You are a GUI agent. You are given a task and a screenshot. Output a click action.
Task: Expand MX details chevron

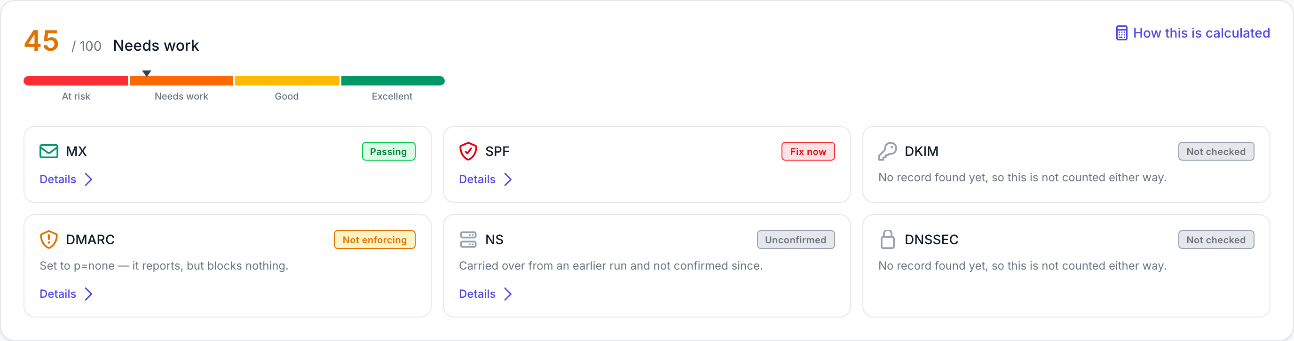pyautogui.click(x=88, y=179)
